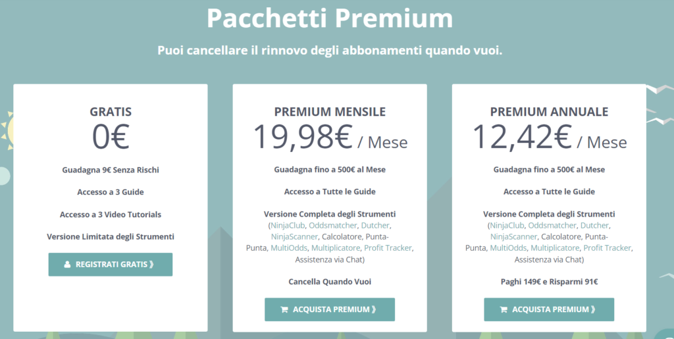Click the user icon on Registrati Gratis
Image resolution: width=674 pixels, height=339 pixels.
67,265
